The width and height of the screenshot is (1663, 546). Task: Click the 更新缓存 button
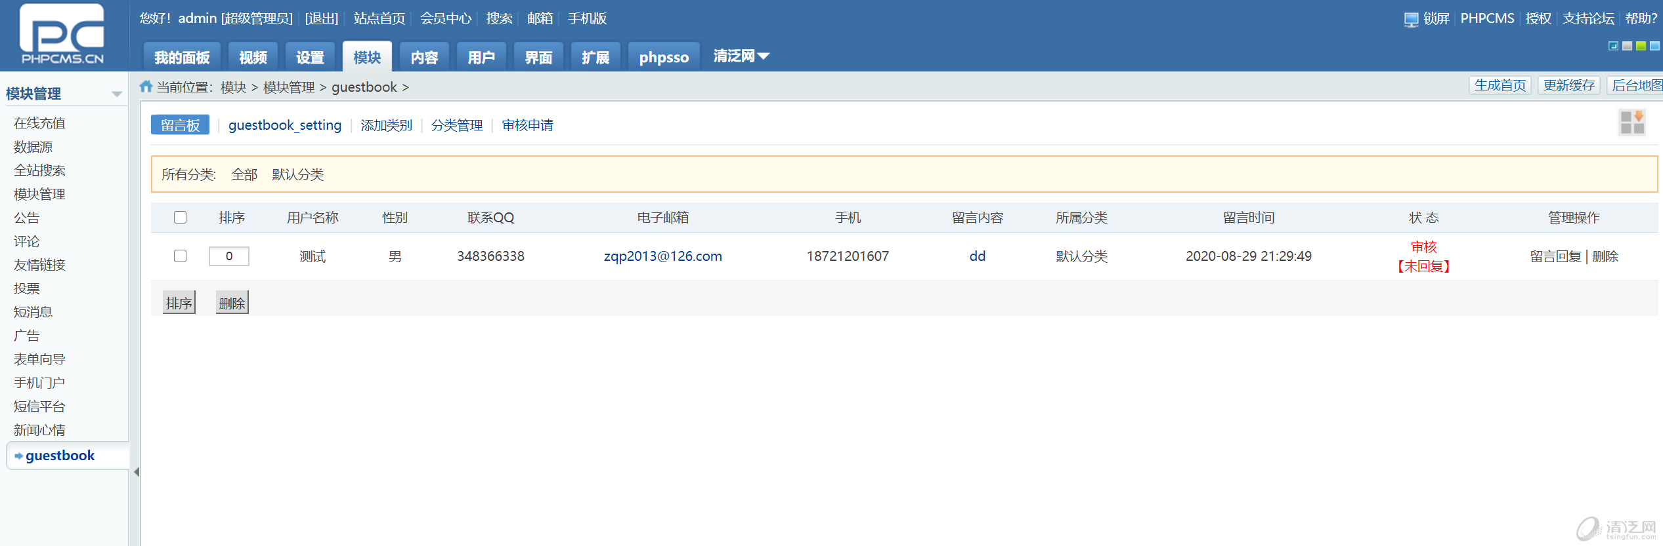1569,86
